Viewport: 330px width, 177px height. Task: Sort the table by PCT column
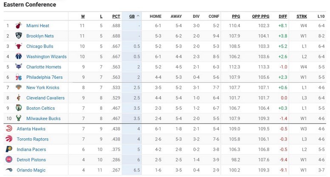(x=116, y=17)
